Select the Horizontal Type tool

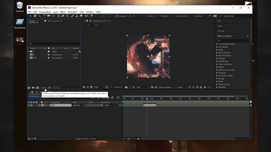tap(67, 16)
